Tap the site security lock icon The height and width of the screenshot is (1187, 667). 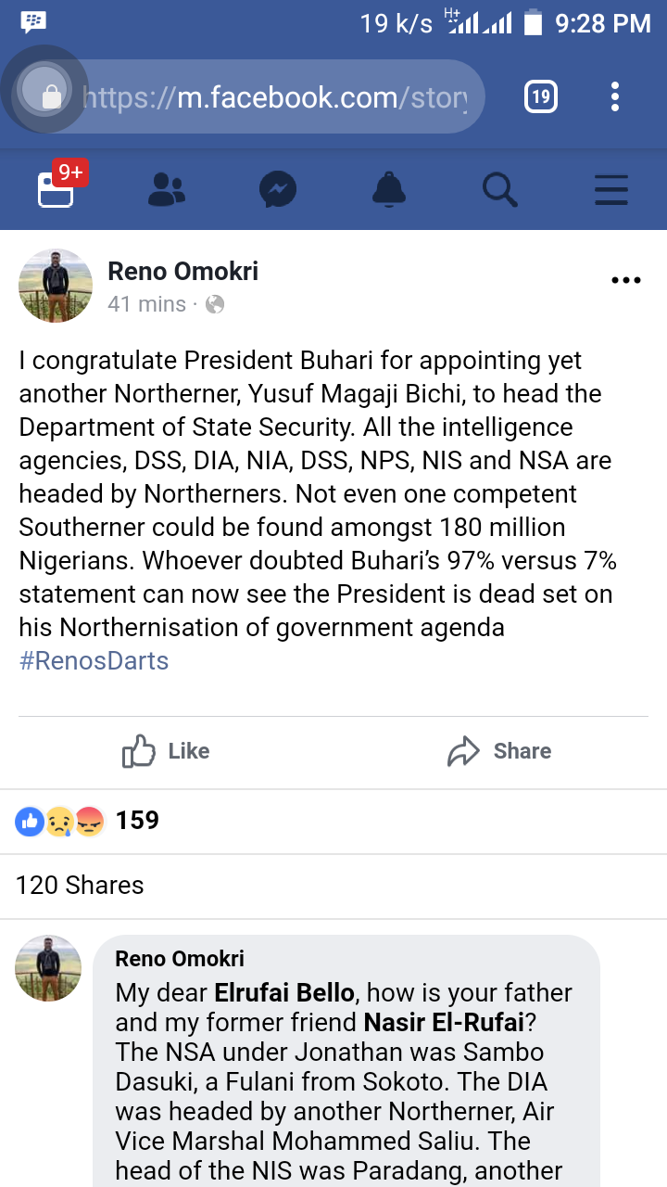tap(52, 96)
